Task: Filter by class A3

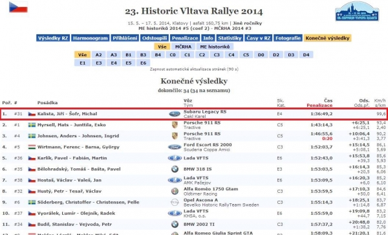Action: pyautogui.click(x=114, y=55)
